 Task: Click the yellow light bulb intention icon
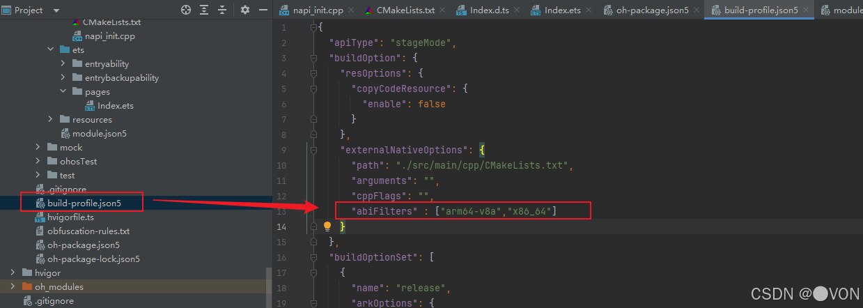(x=327, y=226)
